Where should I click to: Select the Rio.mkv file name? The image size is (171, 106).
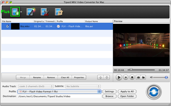[x=25, y=26]
